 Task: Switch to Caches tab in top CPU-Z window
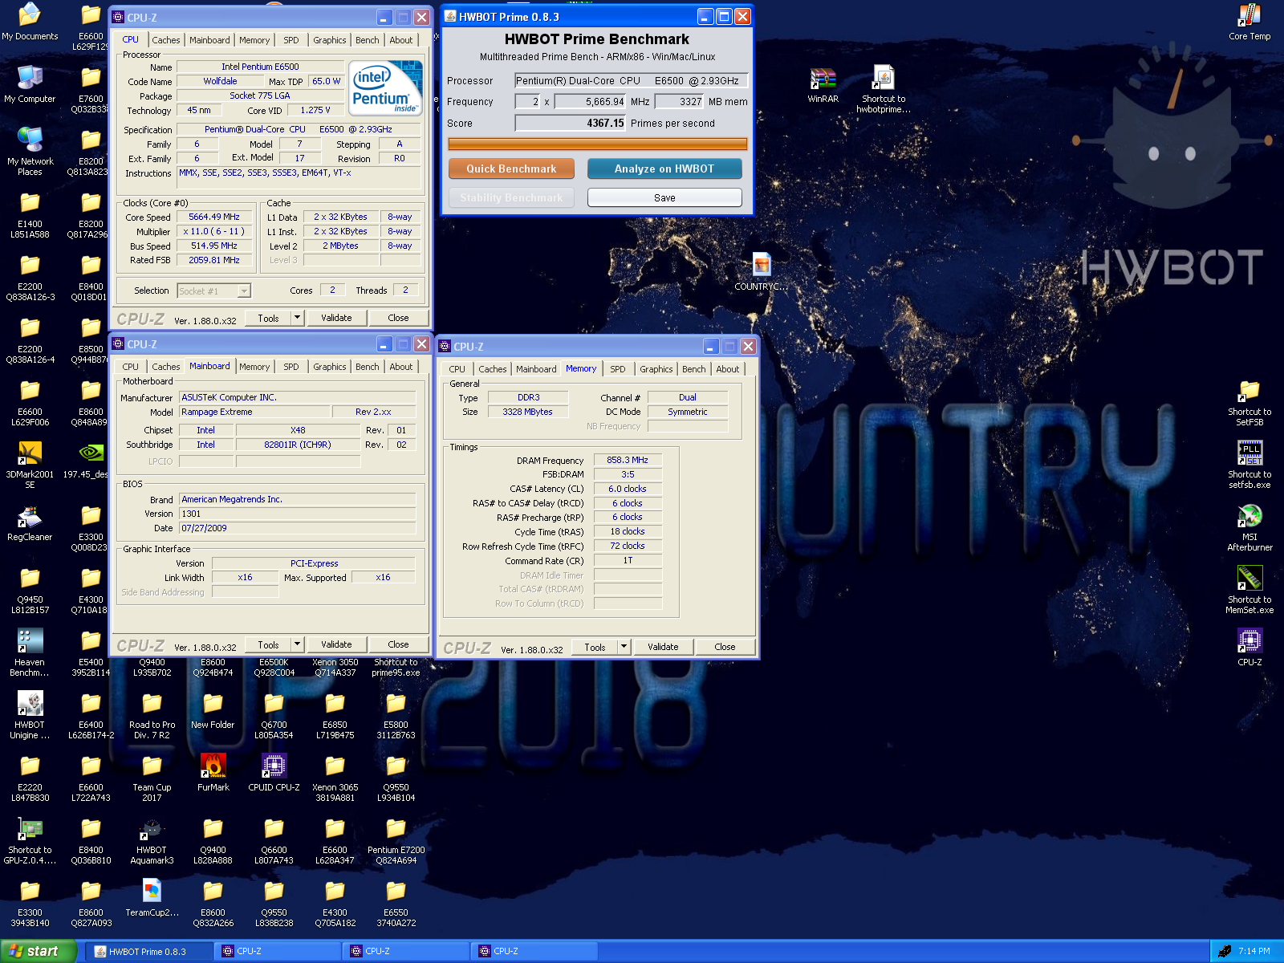point(166,40)
